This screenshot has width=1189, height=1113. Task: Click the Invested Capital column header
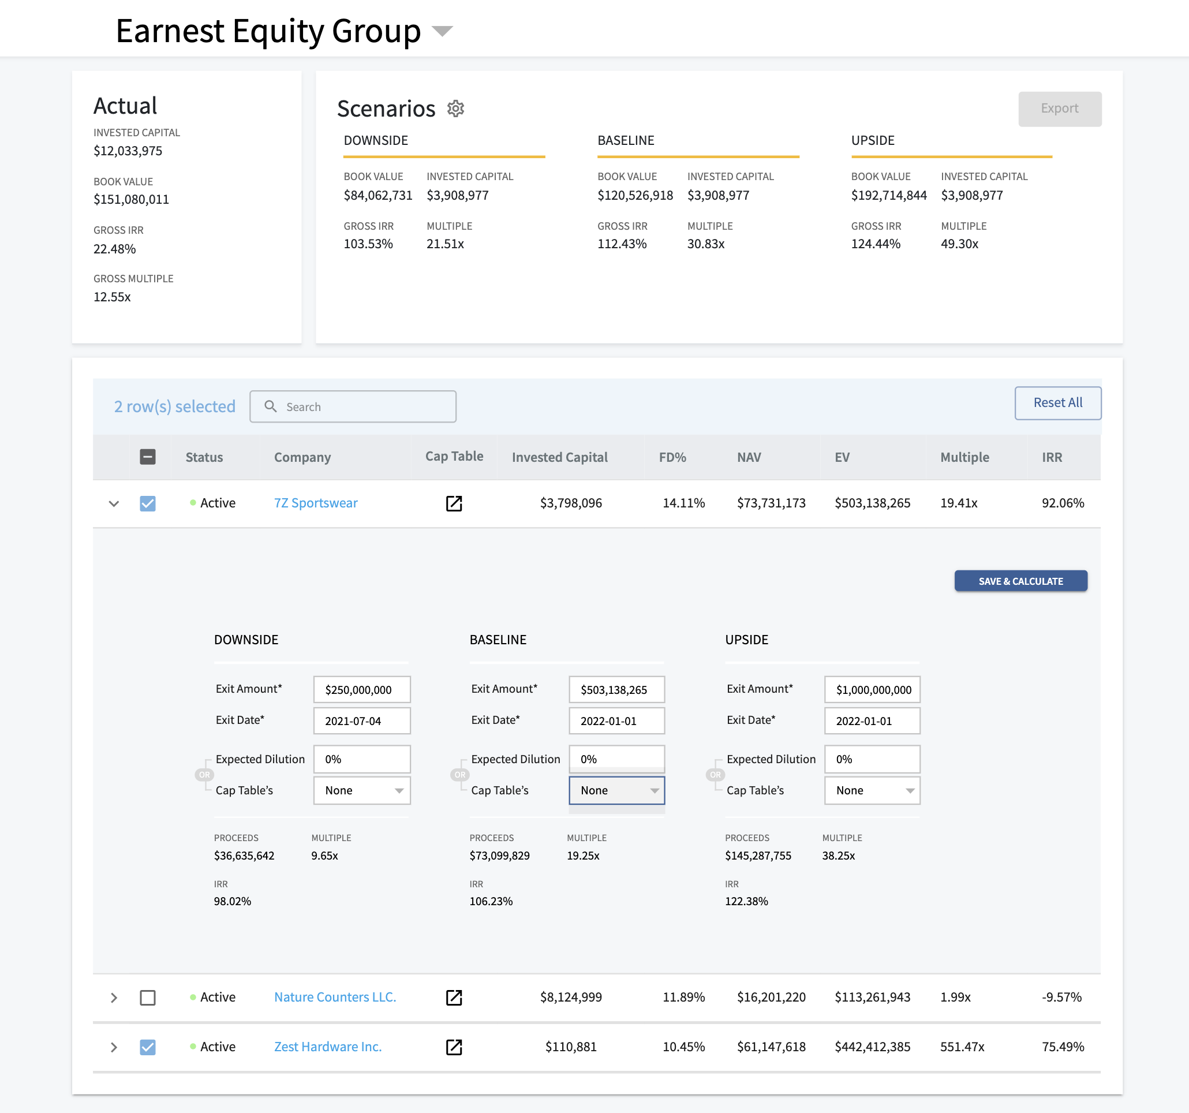pyautogui.click(x=559, y=458)
